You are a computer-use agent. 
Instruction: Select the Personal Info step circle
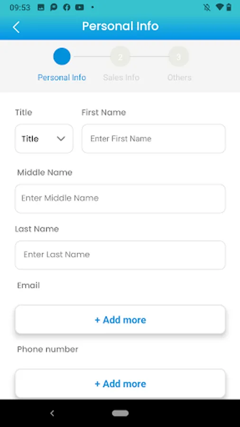tap(62, 56)
